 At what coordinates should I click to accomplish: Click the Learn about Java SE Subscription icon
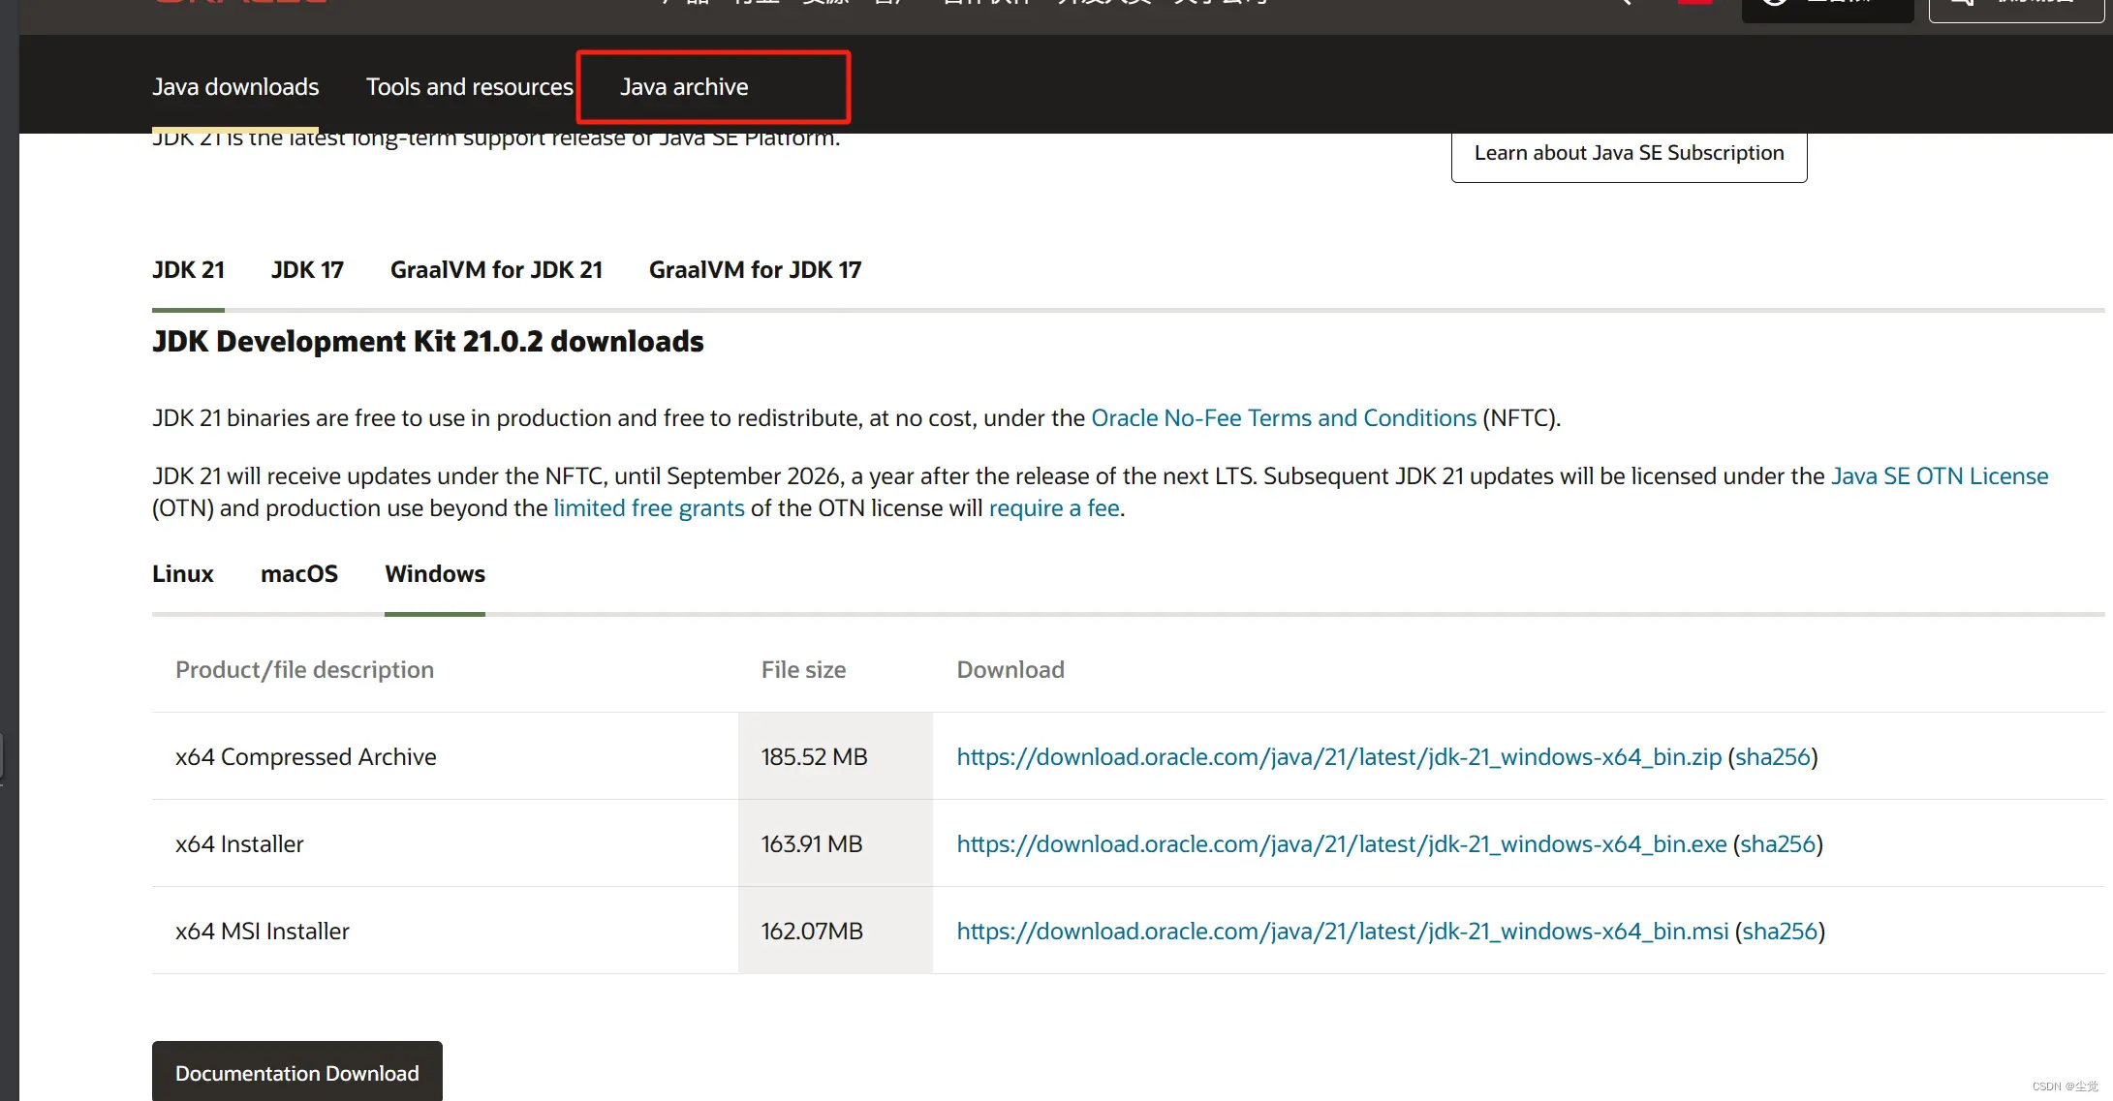coord(1628,152)
